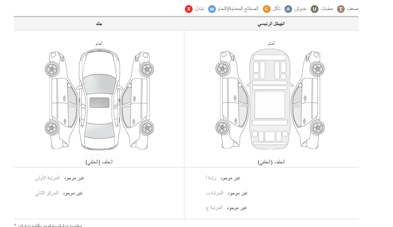Image resolution: width=393 pixels, height=227 pixels.
Task: Click the orange C corrosion legend icon
Action: click(x=266, y=9)
